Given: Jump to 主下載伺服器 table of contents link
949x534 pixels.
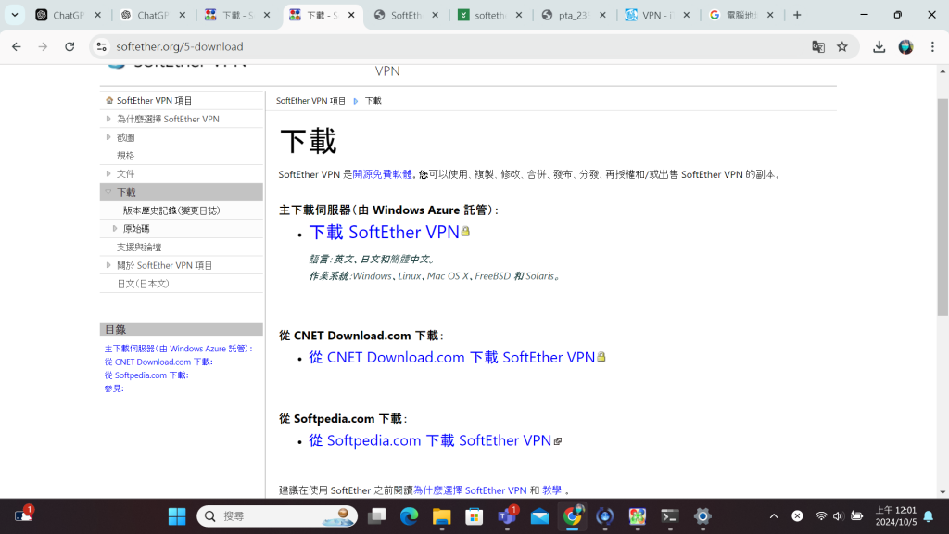Looking at the screenshot, I should tap(179, 349).
